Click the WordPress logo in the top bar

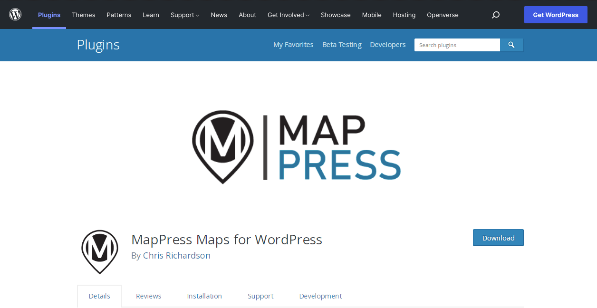(x=15, y=14)
